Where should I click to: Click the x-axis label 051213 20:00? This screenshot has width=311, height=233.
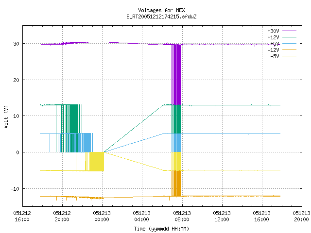coord(301,216)
